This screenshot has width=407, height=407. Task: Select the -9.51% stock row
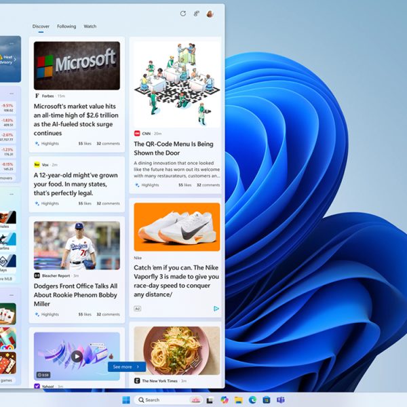pyautogui.click(x=7, y=108)
